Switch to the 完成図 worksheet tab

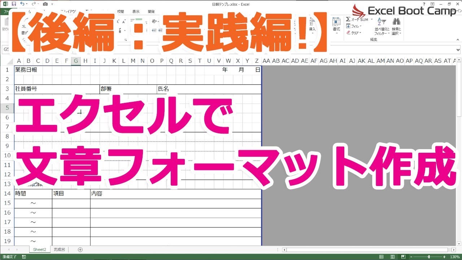click(x=59, y=250)
